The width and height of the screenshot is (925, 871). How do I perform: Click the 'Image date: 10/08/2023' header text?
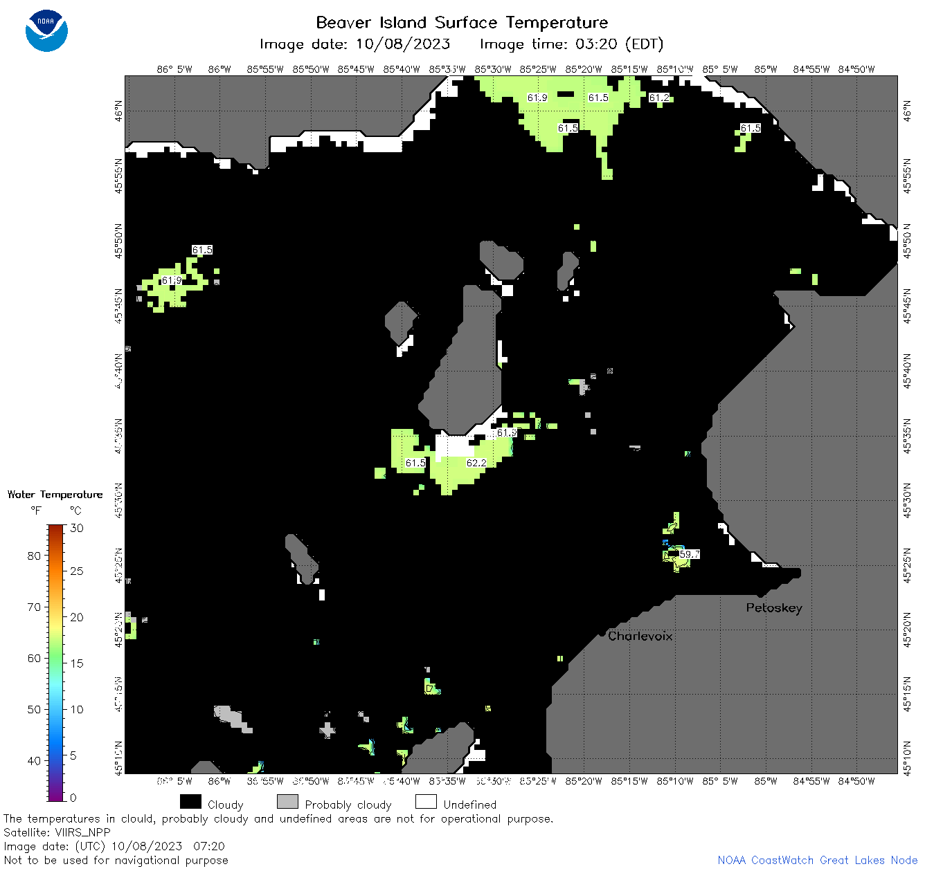click(354, 44)
